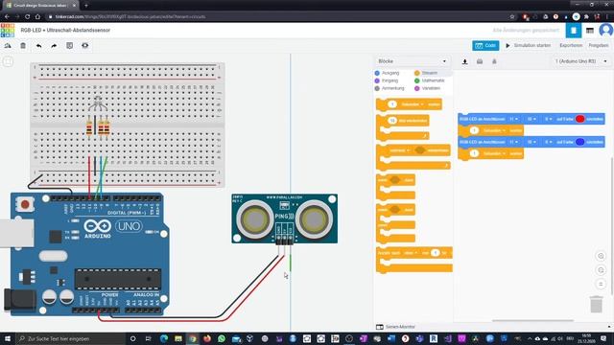Click the palette count loop block
Screen dimensions: 614x345
coord(414,260)
